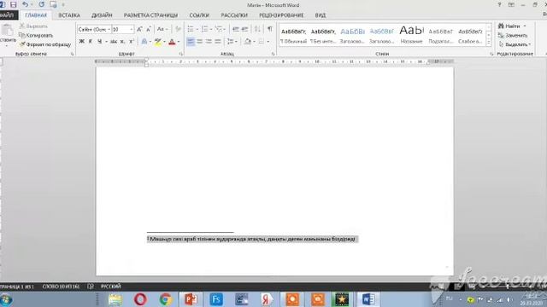
Task: Open Clipboard pane launcher
Action: (72, 54)
